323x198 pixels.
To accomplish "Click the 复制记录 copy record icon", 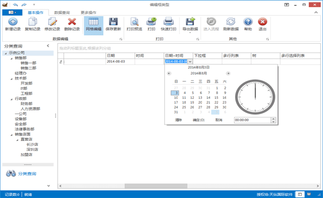I will click(32, 22).
